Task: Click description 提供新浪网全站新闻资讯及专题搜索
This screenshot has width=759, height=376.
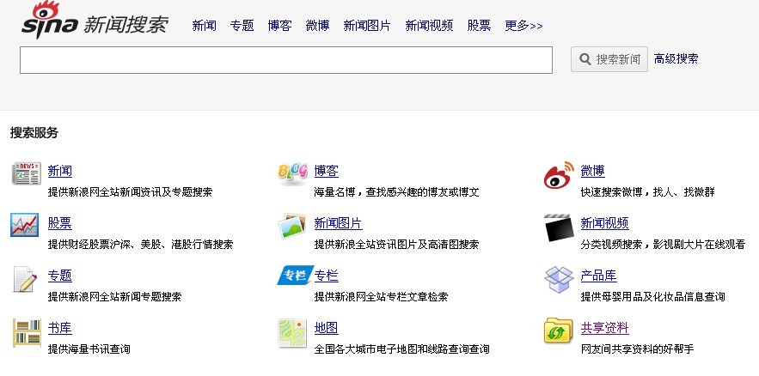Action: click(130, 192)
